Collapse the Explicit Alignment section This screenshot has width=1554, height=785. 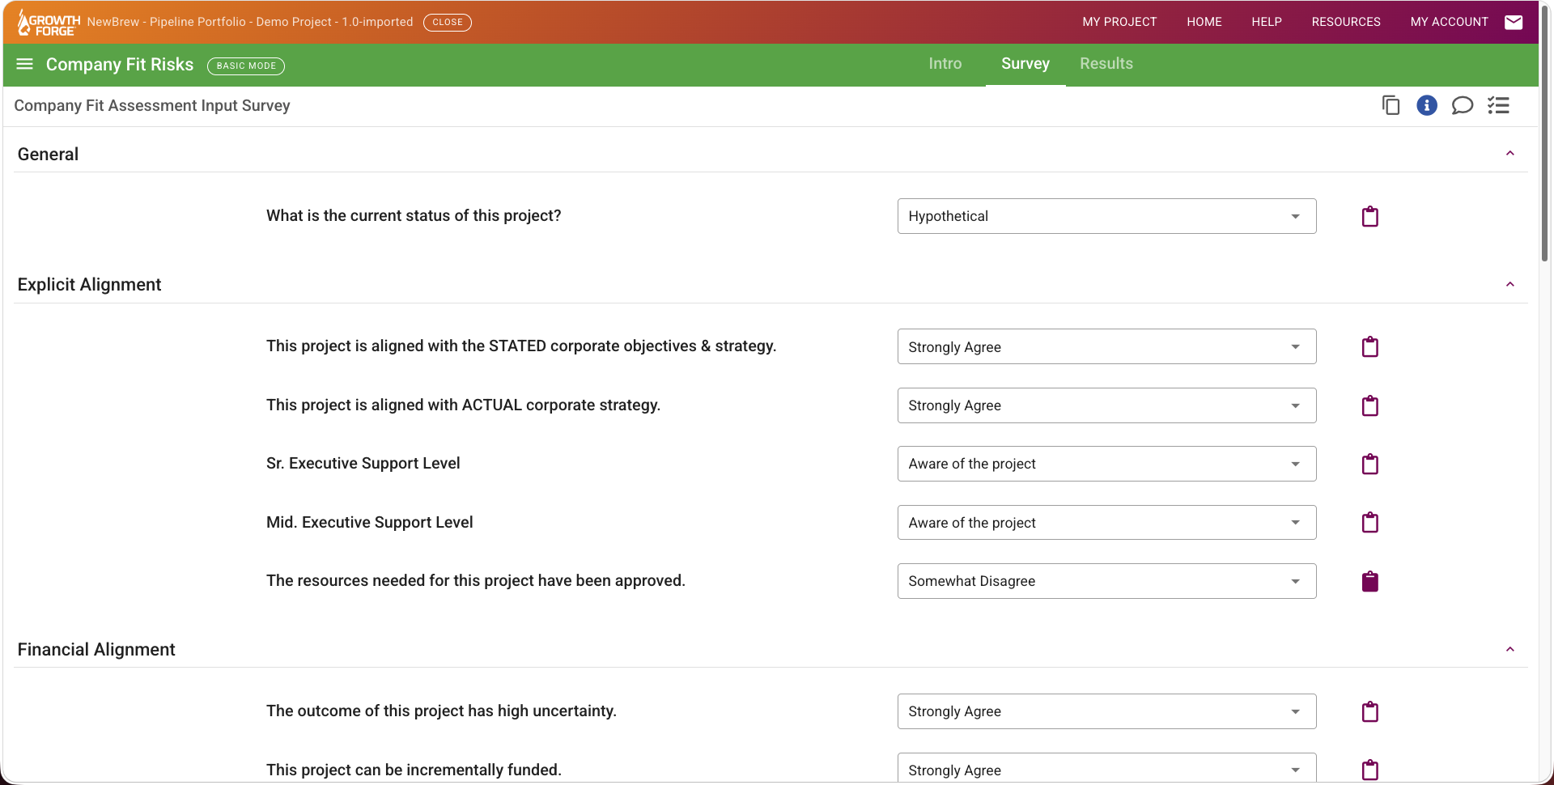(1509, 284)
